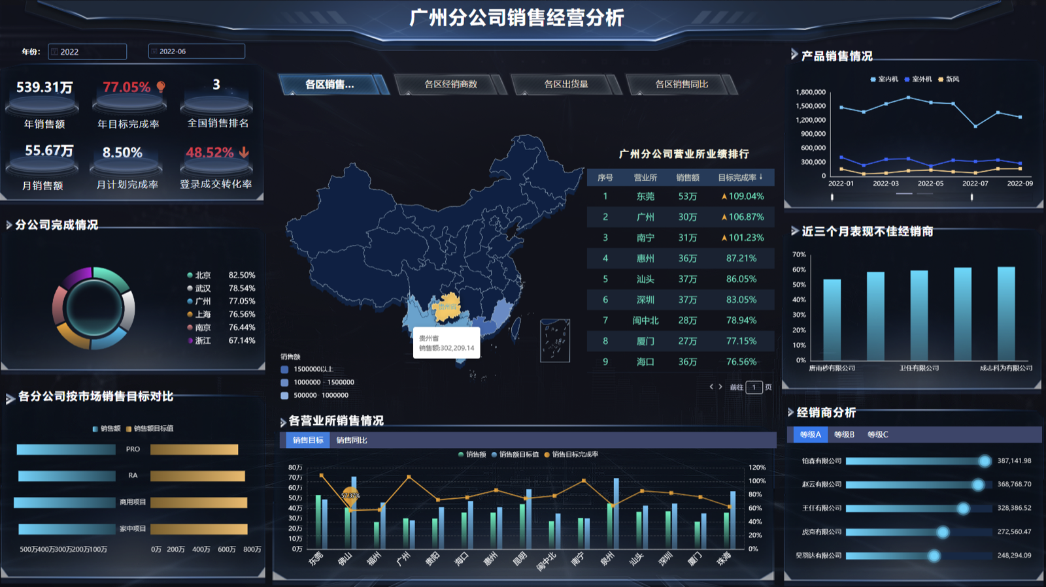This screenshot has height=587, width=1046.
Task: Click the sort arrow next to 目标完成率
Action: [x=761, y=177]
